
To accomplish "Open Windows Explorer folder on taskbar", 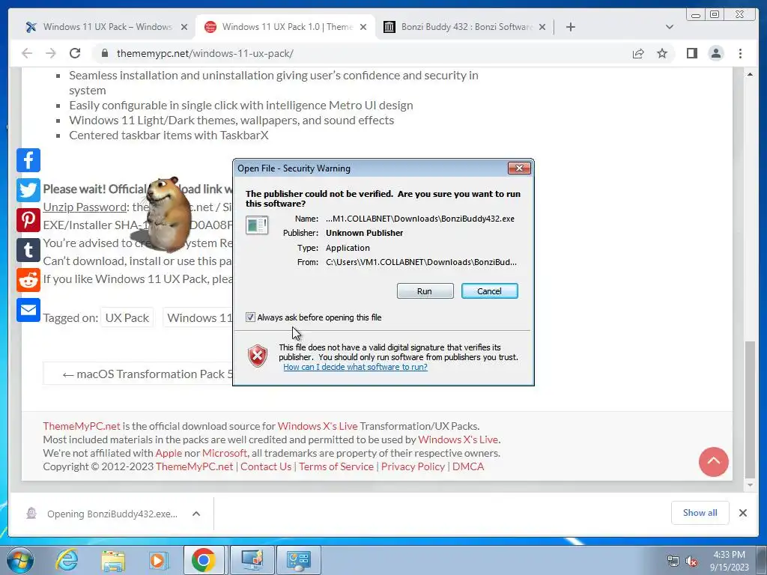I will point(113,560).
